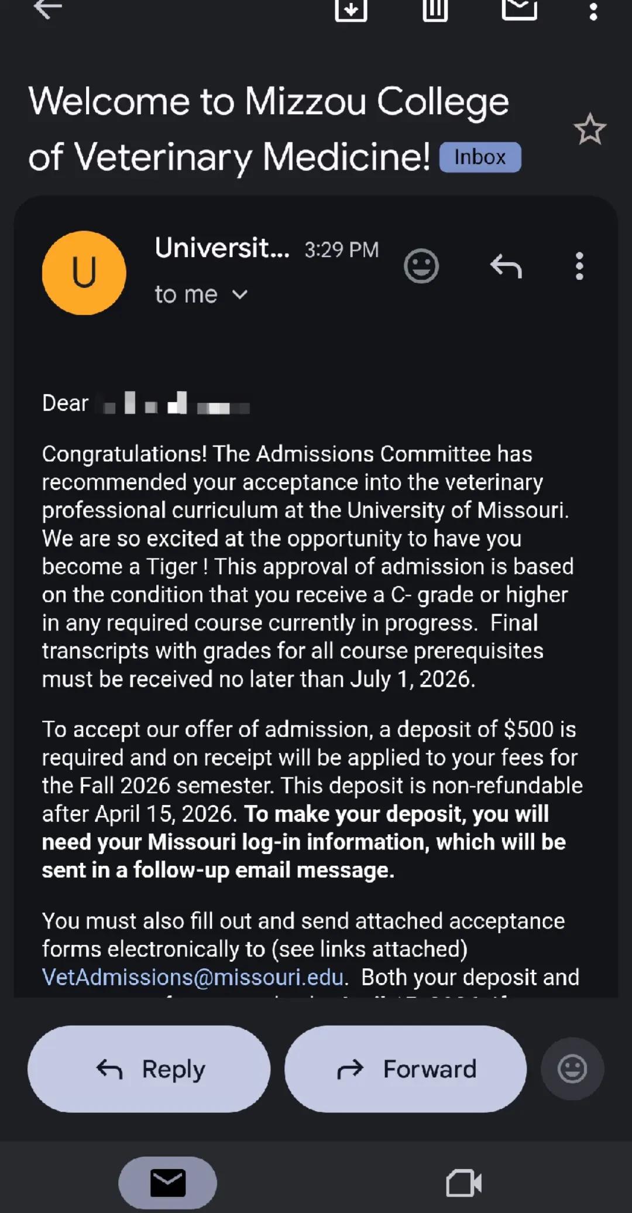Go back using the top-left arrow
This screenshot has height=1213, width=632.
[47, 8]
